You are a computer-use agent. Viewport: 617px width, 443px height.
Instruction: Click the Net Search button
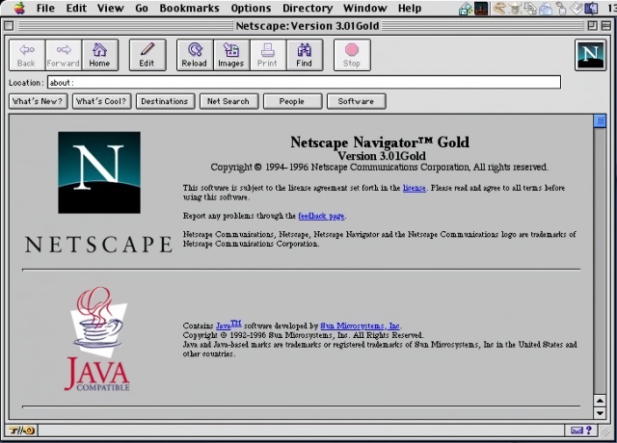228,101
